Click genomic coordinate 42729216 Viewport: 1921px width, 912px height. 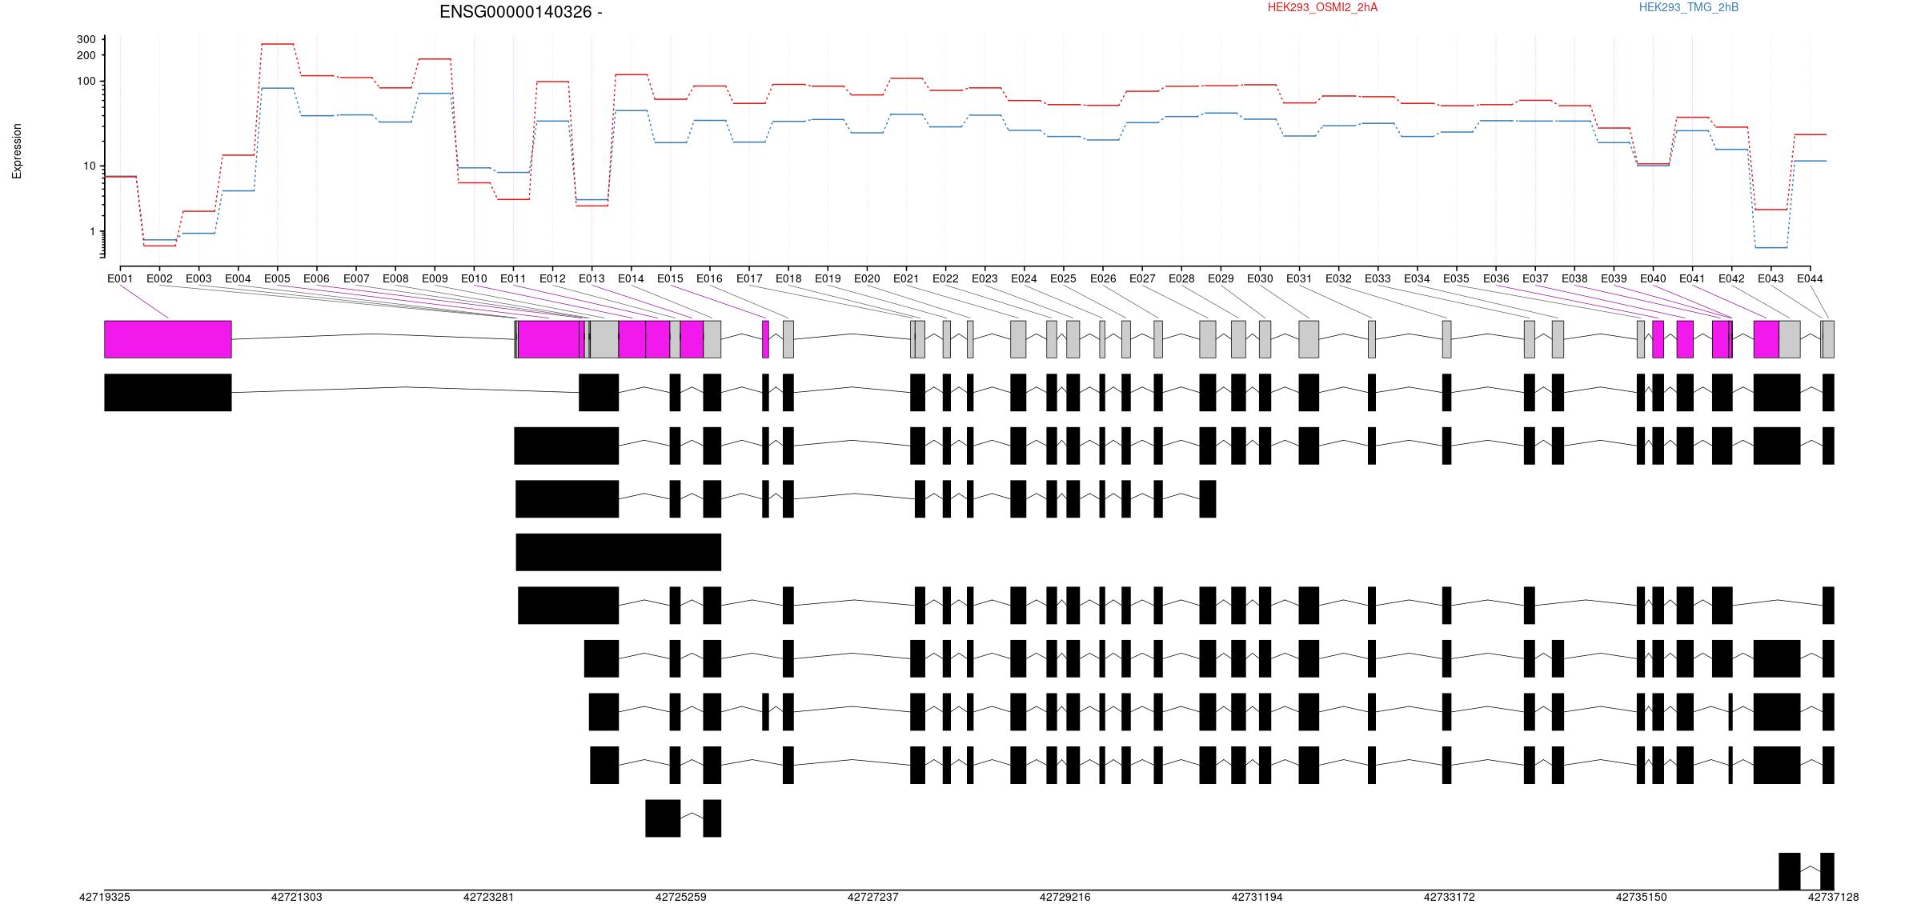1065,897
